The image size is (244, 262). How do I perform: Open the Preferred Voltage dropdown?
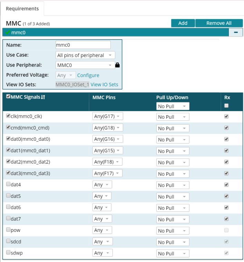point(66,75)
